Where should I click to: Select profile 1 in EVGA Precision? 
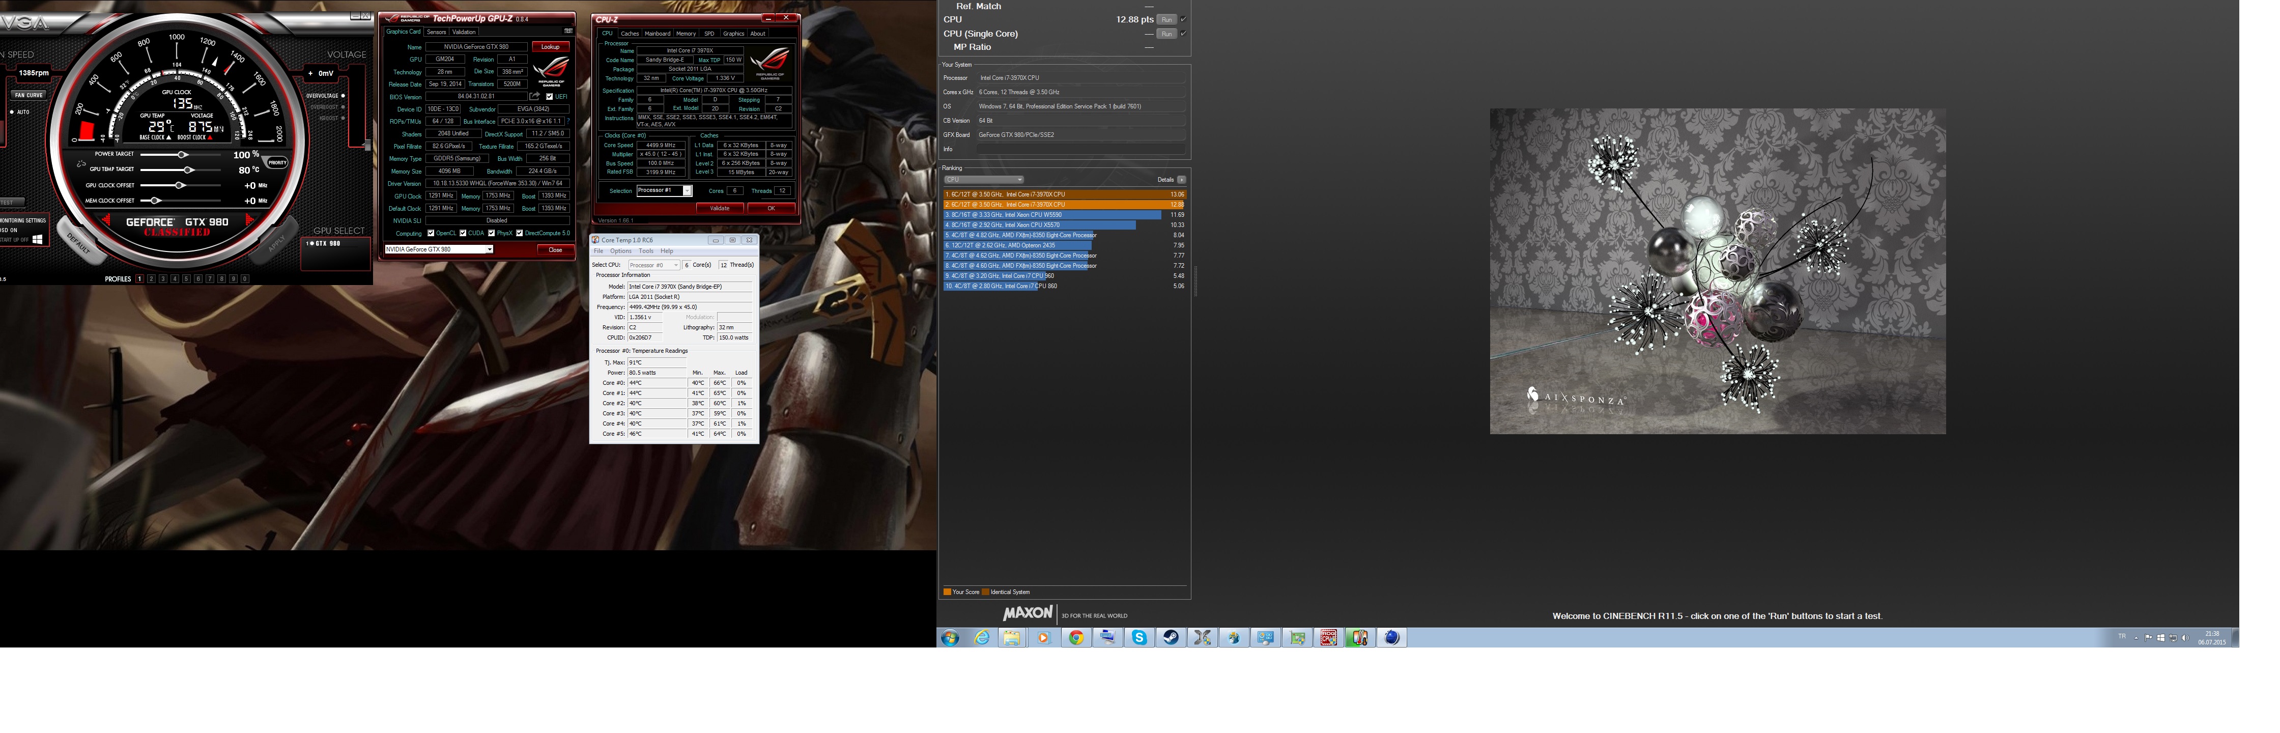coord(140,279)
